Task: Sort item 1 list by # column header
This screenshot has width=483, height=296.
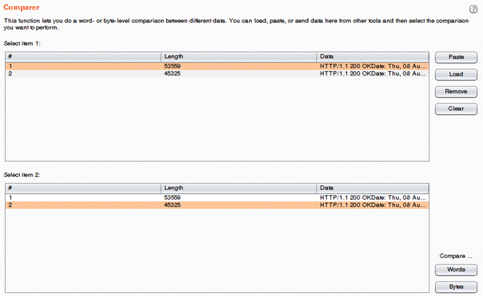Action: tap(83, 57)
